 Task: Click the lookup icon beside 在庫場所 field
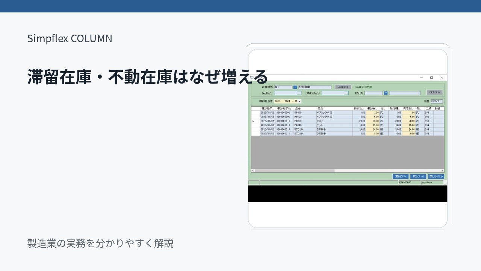point(295,87)
